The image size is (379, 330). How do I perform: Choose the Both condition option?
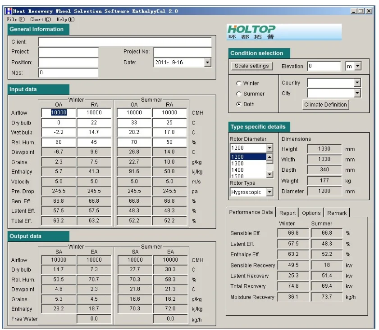239,104
